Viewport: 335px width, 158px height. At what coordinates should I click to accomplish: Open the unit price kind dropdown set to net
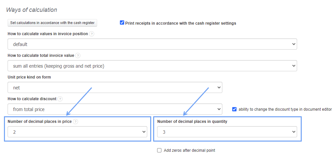point(115,88)
